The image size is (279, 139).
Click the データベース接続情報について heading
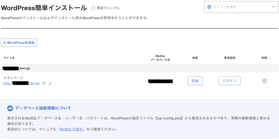tap(43, 108)
